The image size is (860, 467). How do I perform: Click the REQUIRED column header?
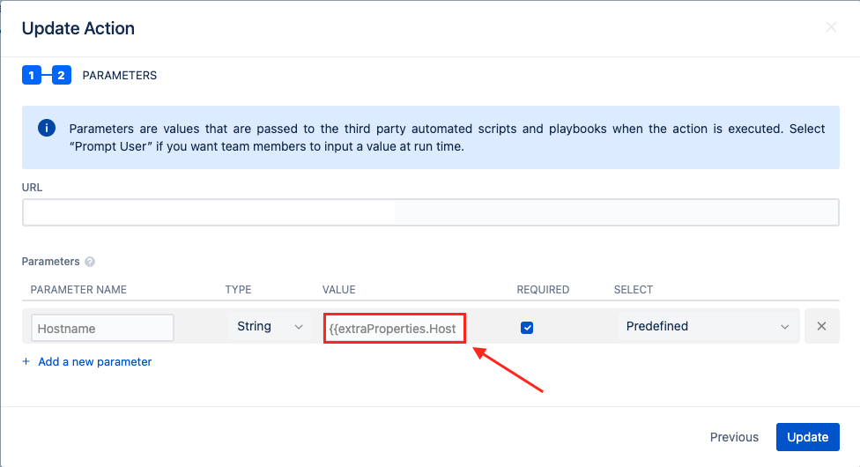tap(543, 290)
